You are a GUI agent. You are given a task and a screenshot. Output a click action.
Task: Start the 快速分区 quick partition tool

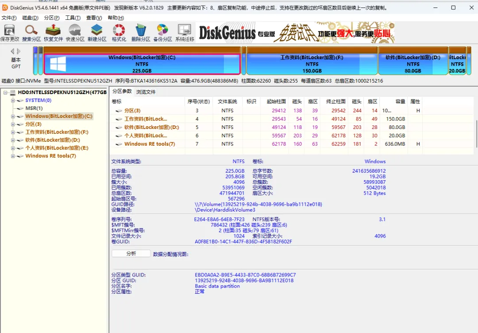tap(75, 33)
